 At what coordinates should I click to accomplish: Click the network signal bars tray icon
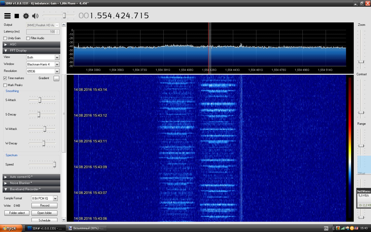[x=343, y=228]
